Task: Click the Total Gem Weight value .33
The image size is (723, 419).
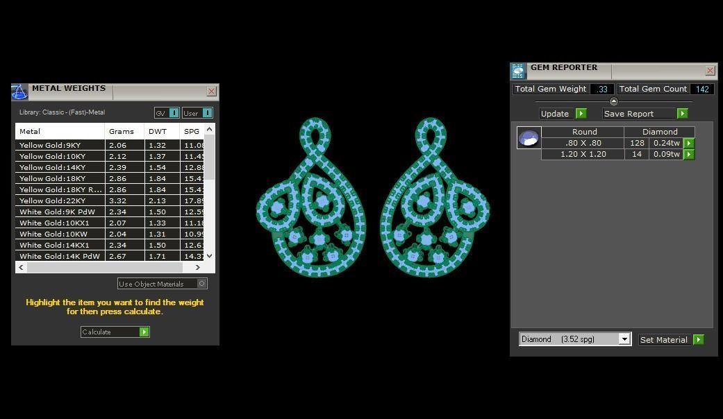Action: [x=602, y=89]
